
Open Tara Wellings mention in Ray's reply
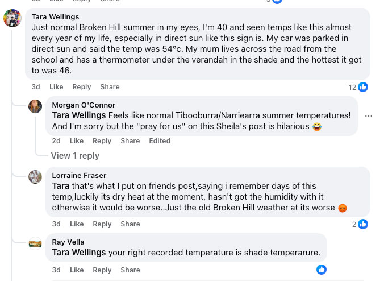(79, 252)
